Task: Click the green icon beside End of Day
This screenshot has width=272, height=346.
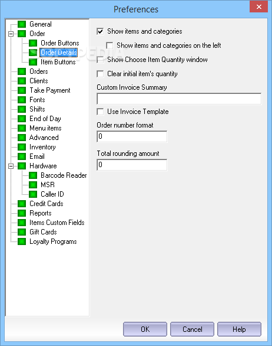Action: click(22, 119)
